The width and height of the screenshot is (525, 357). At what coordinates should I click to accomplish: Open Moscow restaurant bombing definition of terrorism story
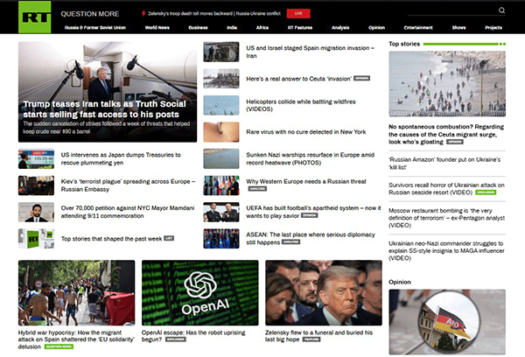(446, 218)
